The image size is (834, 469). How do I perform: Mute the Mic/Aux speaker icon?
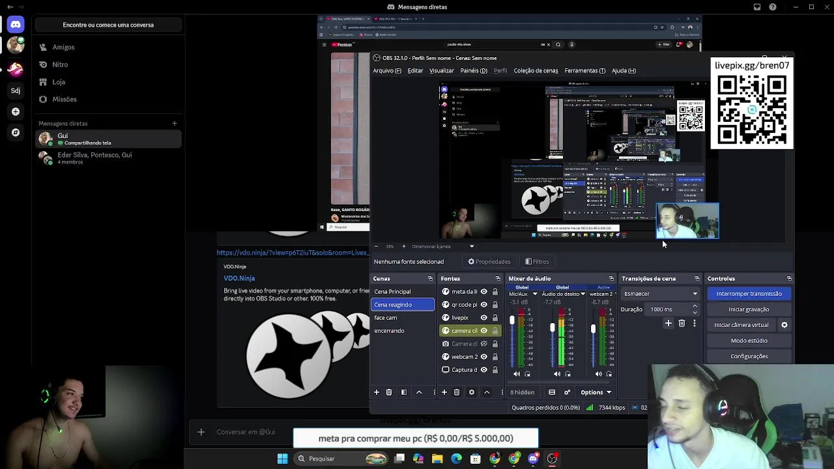[517, 374]
